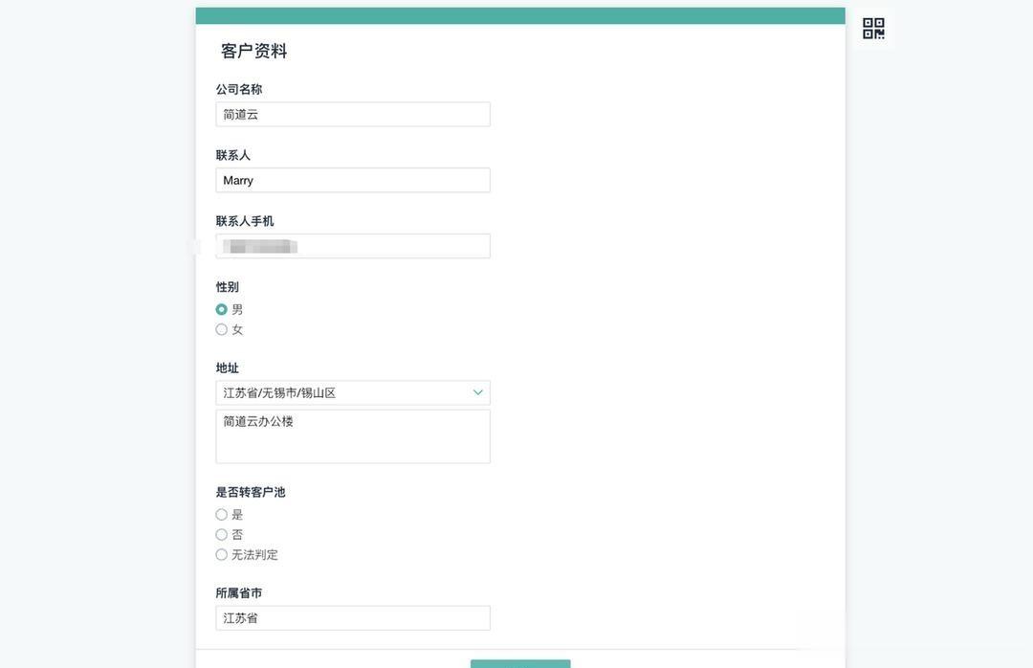Select the 无法判定 radio option
1033x668 pixels.
click(222, 555)
